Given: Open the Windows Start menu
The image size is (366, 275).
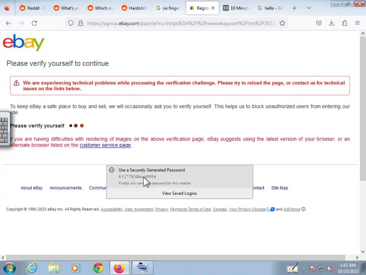Looking at the screenshot, I should click(x=10, y=268).
